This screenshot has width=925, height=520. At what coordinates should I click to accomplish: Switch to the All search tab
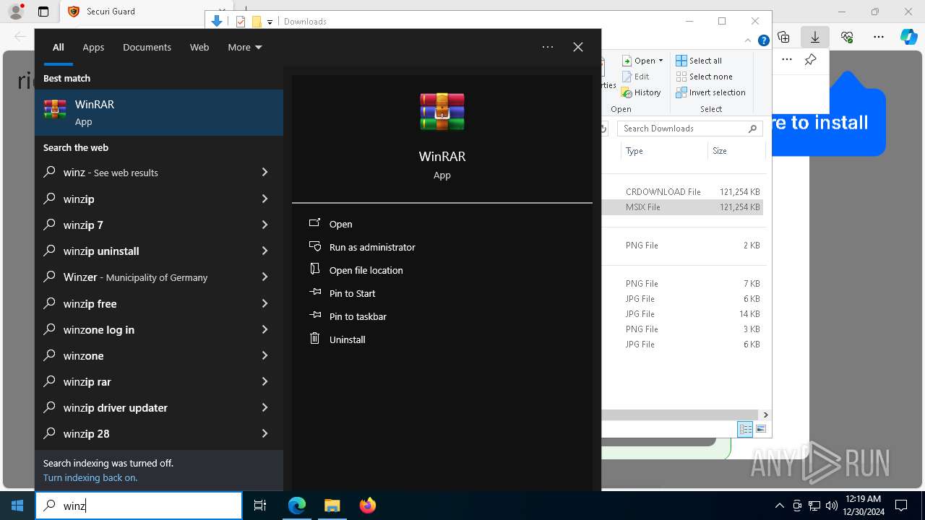click(59, 47)
